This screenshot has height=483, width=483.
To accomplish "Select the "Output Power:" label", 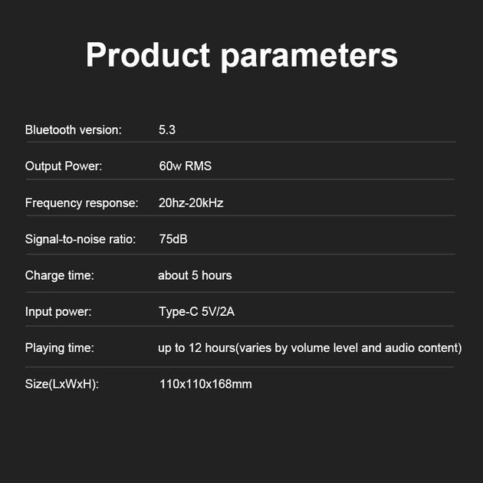I will coord(64,166).
